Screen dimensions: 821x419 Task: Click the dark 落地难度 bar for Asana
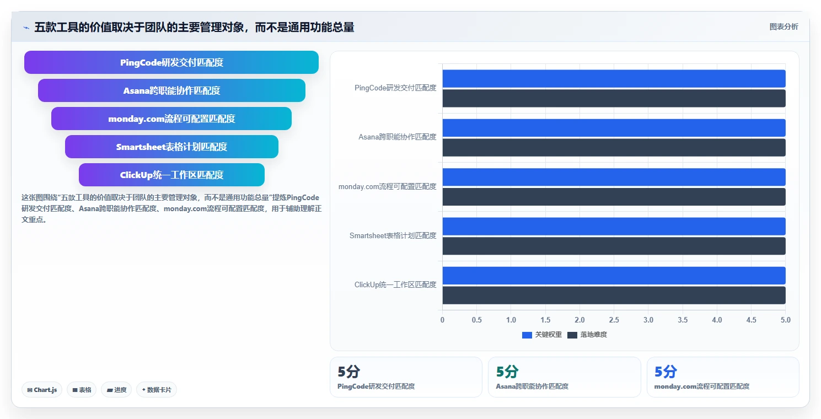pos(614,147)
